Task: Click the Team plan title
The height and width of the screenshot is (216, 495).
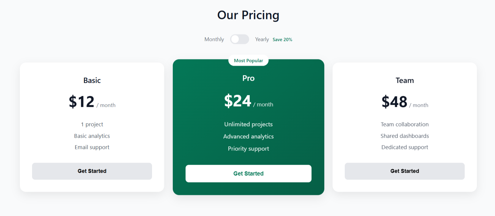Action: point(404,80)
